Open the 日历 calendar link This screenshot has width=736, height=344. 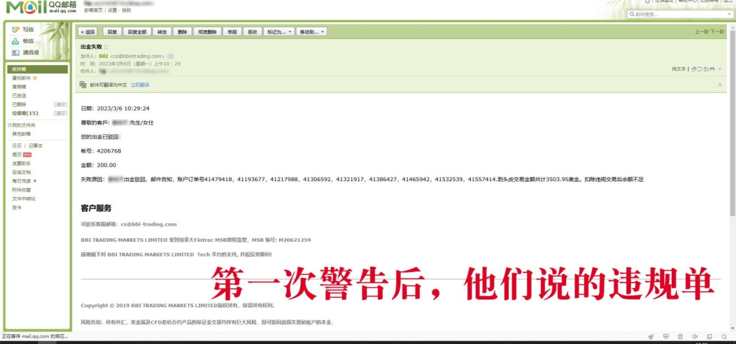[17, 146]
